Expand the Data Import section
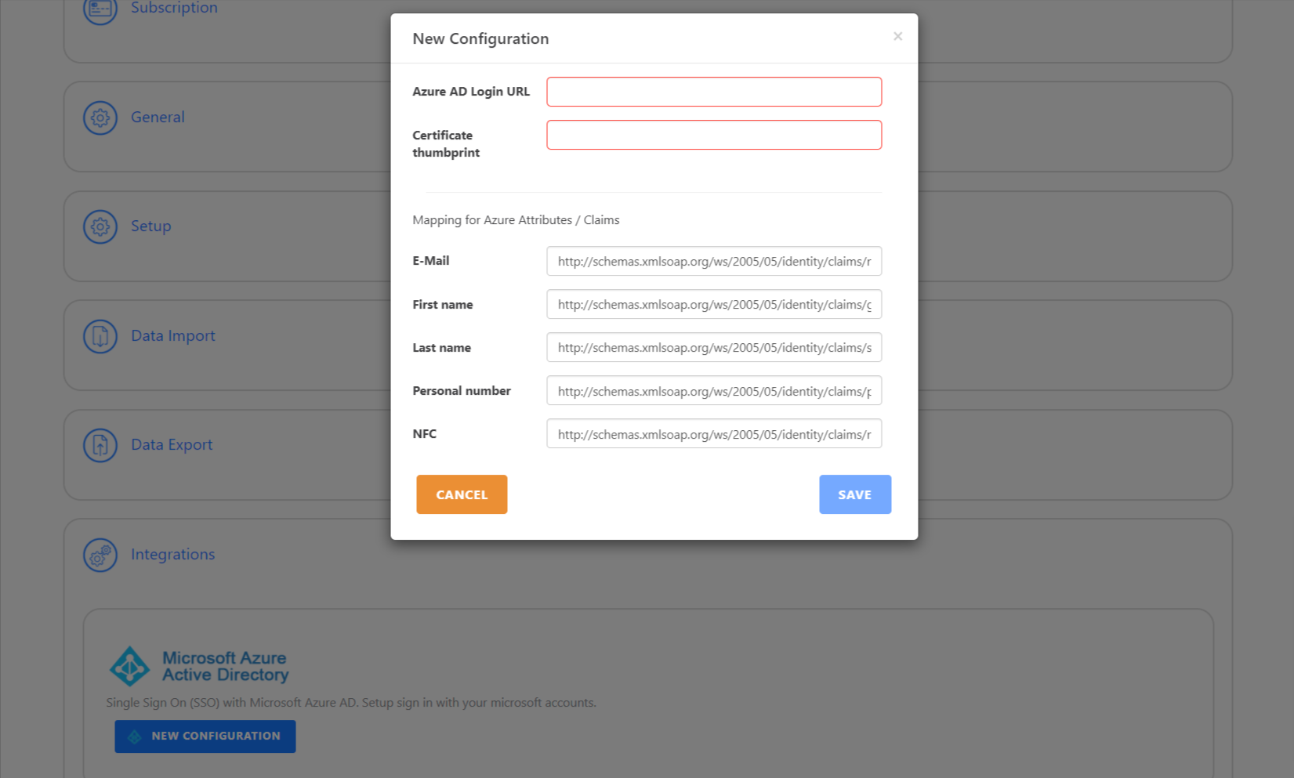 [172, 336]
